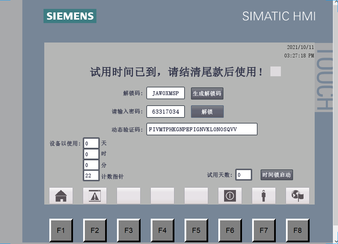Select the F6 function key
The image size is (338, 244).
(x=230, y=231)
